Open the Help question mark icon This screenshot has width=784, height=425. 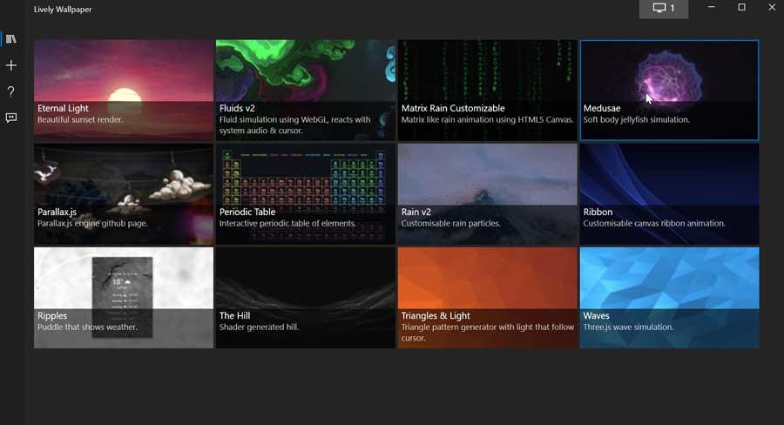tap(11, 91)
